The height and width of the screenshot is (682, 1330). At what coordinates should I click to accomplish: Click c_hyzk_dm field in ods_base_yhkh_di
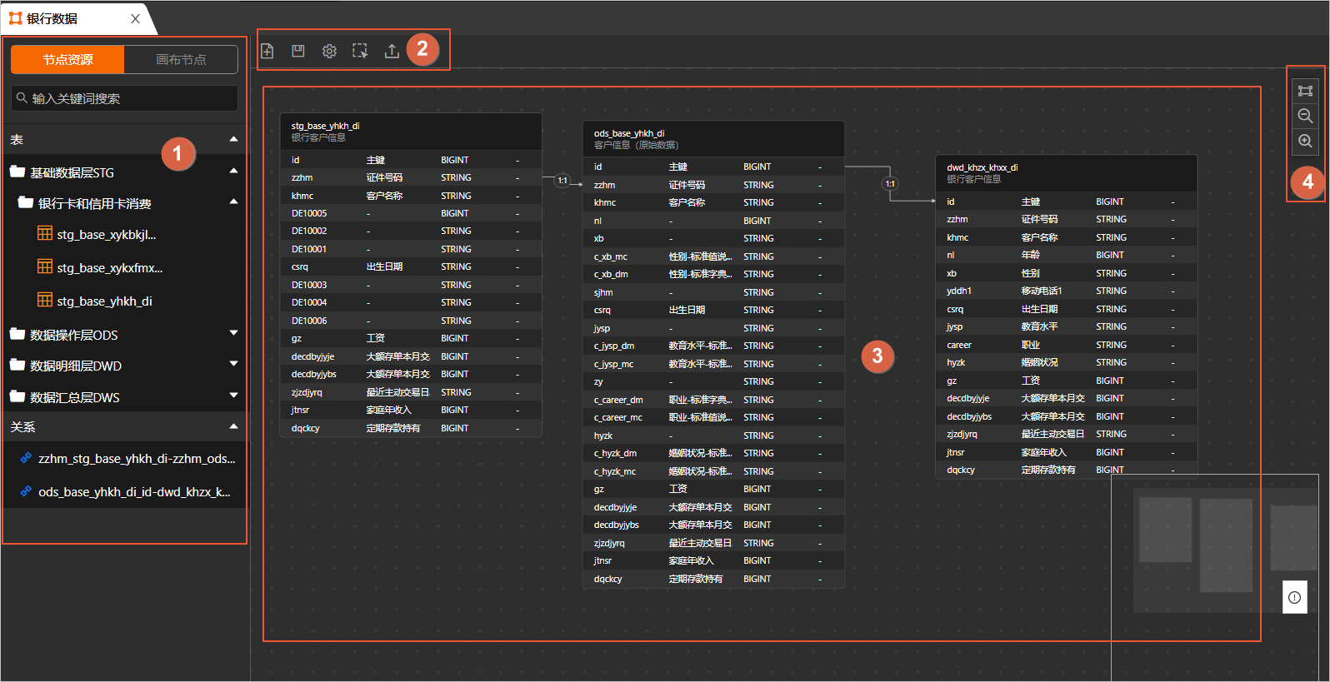[713, 453]
